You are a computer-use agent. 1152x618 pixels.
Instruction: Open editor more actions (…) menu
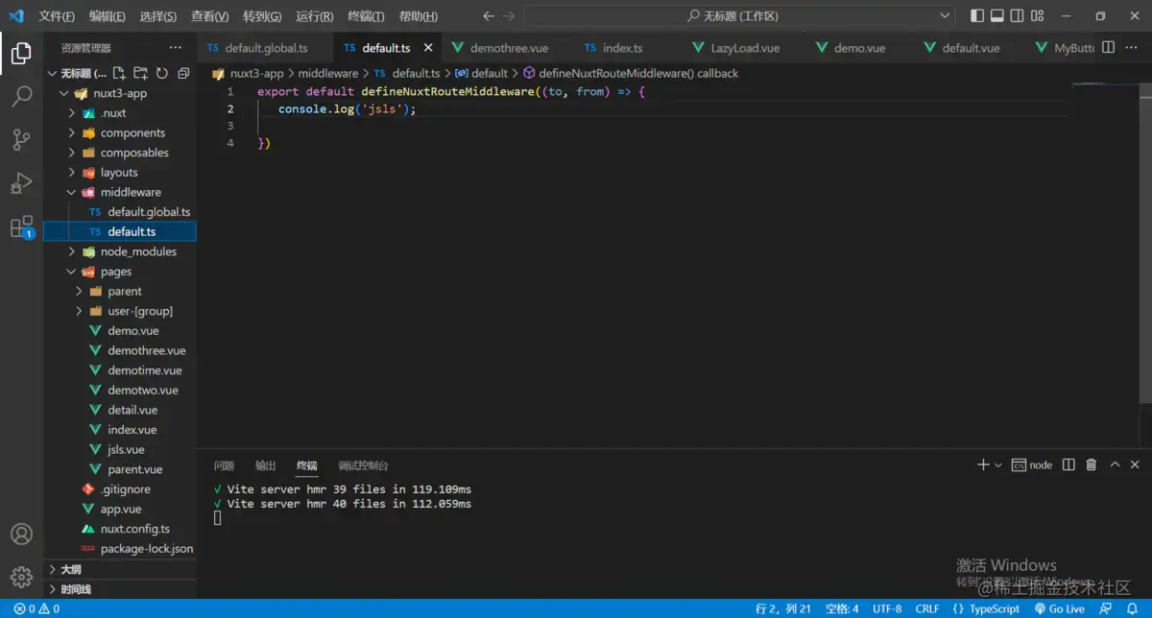[x=1133, y=48]
